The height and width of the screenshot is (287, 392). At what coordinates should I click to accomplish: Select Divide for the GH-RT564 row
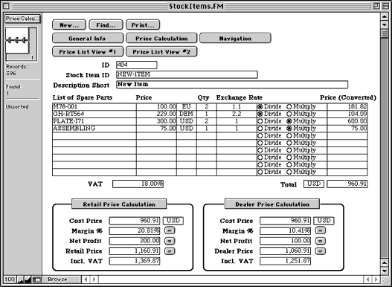click(x=260, y=114)
